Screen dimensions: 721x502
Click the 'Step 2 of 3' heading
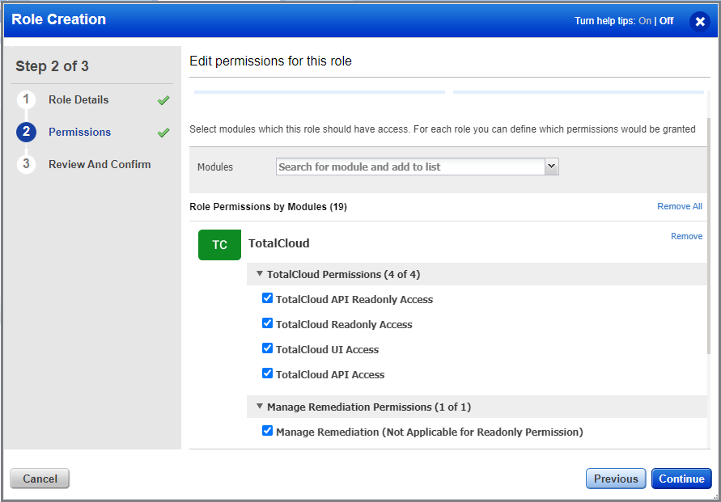(52, 66)
